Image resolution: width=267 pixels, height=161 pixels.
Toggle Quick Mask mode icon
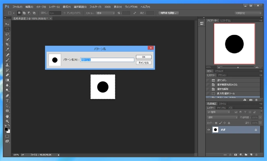click(7, 136)
